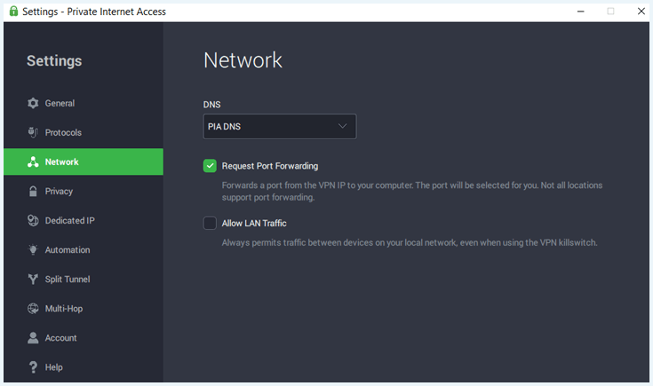This screenshot has width=653, height=386.
Task: Click the Protocols plug icon
Action: click(x=33, y=132)
